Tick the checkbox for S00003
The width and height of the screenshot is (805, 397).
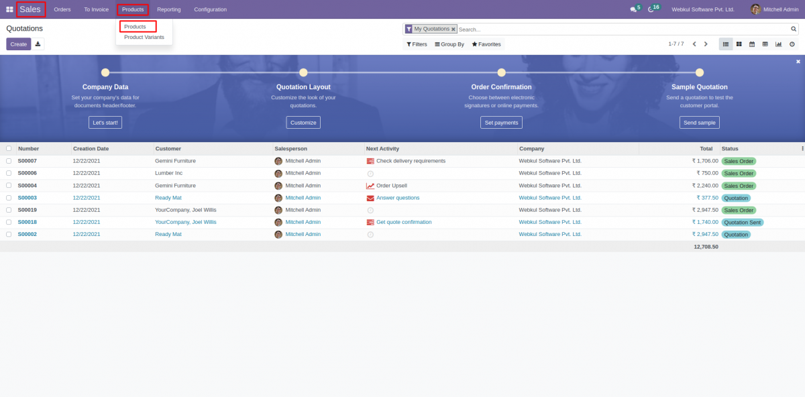[x=9, y=197]
